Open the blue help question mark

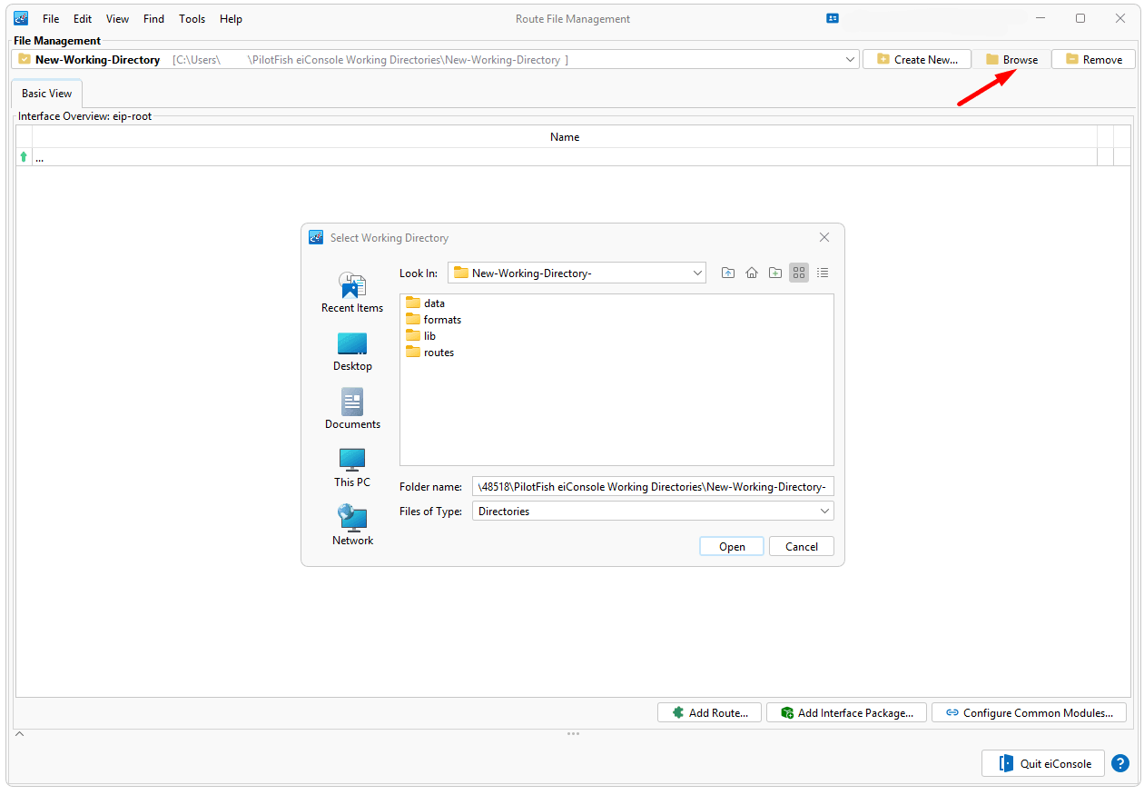point(1120,763)
